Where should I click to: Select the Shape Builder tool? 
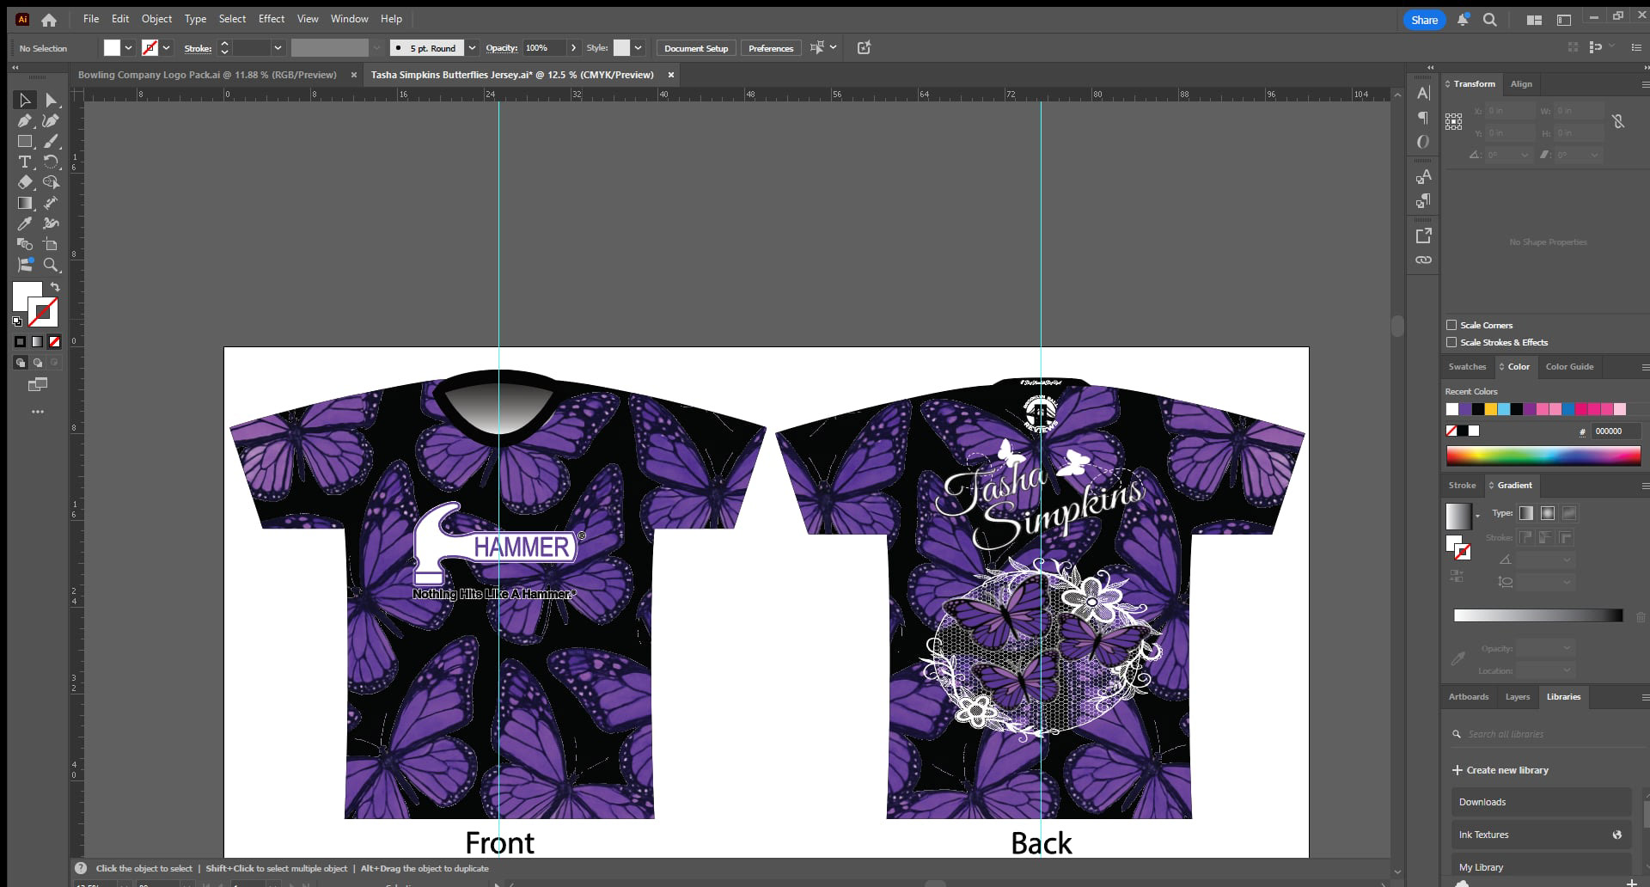(51, 182)
